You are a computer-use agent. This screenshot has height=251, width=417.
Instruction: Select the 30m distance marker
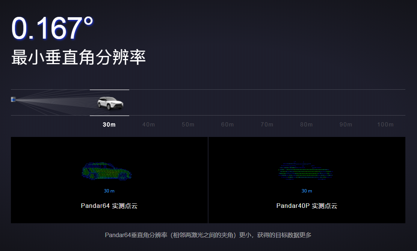point(109,125)
